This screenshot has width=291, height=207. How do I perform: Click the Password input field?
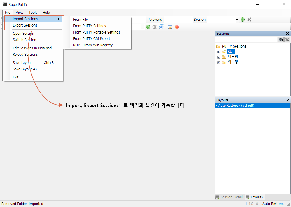pos(178,20)
